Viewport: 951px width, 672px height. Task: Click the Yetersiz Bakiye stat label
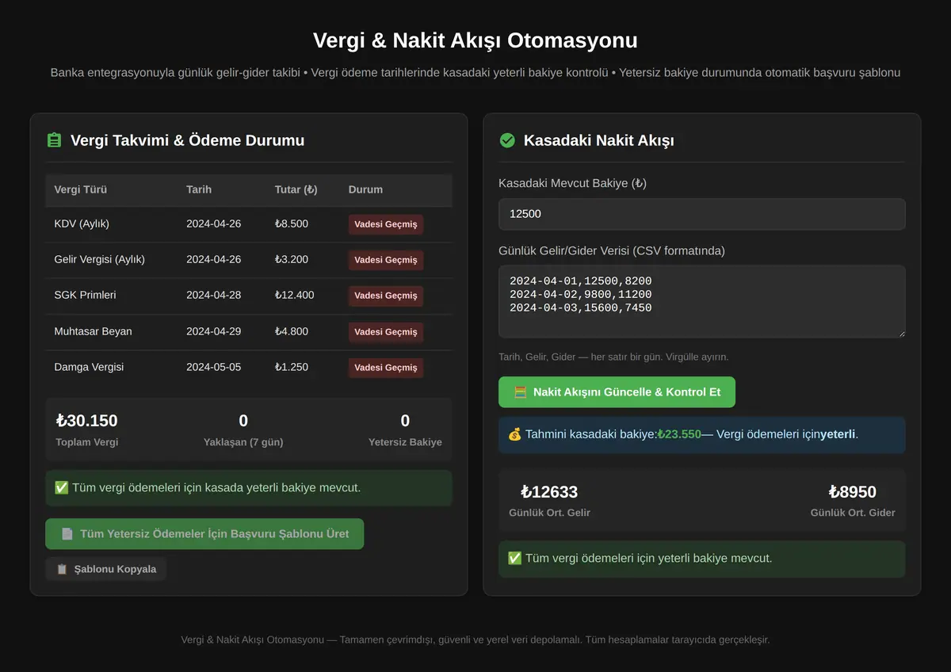(405, 442)
